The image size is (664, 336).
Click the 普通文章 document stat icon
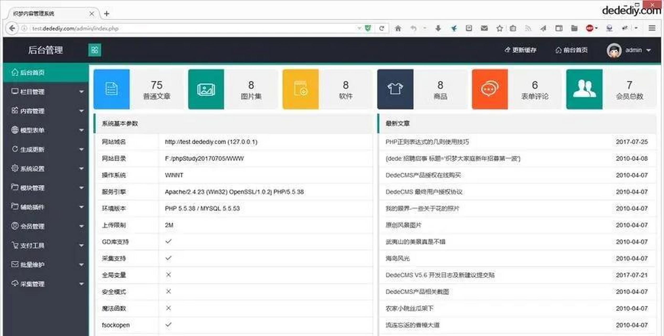click(111, 89)
